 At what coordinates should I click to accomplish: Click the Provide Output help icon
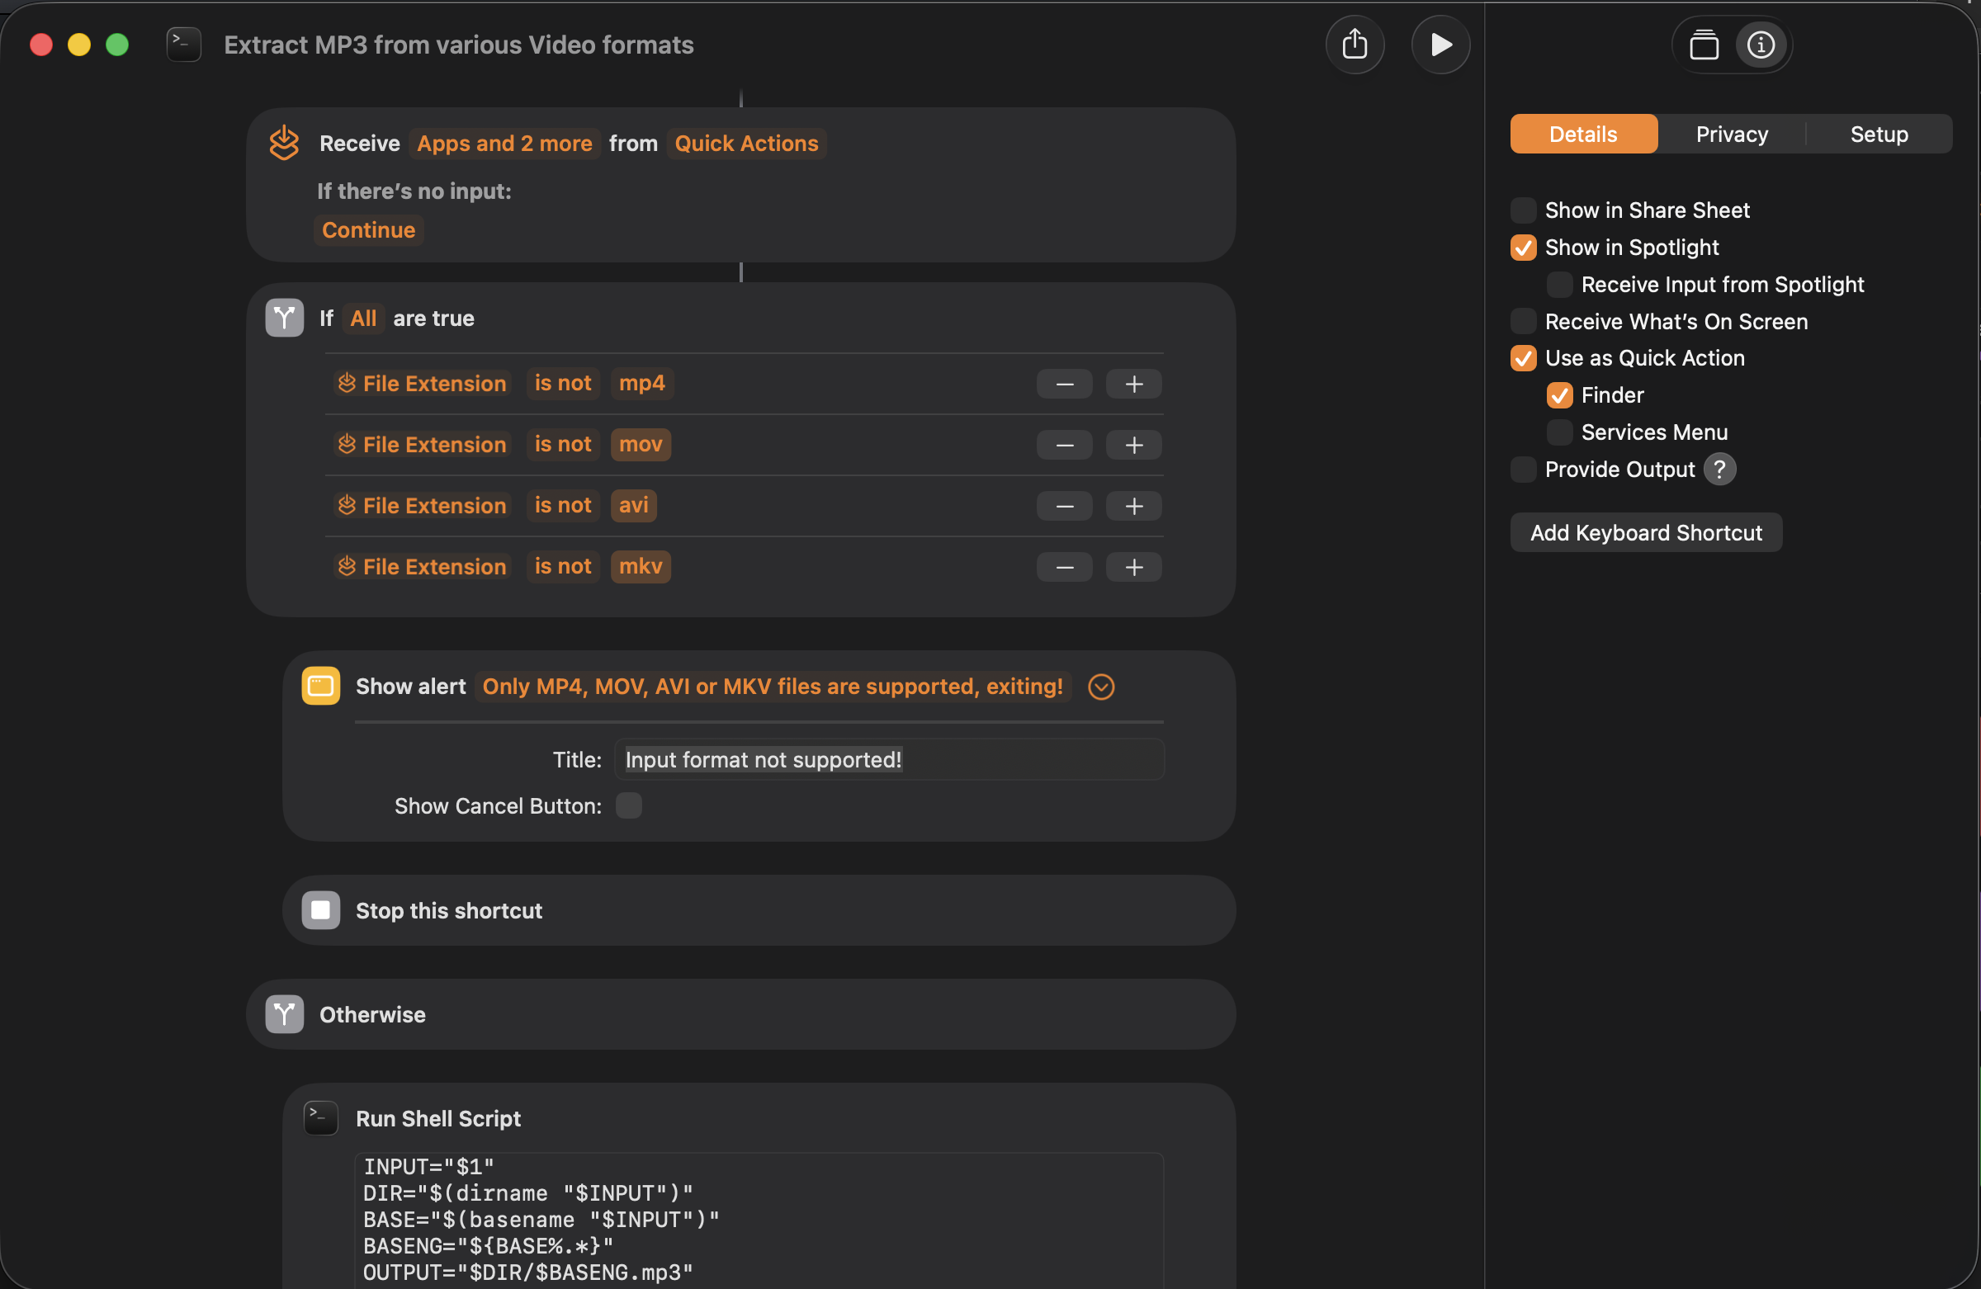click(x=1719, y=470)
